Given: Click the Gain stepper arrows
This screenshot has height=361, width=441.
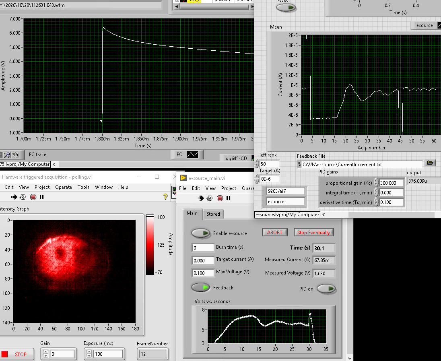Looking at the screenshot, I should [x=45, y=354].
